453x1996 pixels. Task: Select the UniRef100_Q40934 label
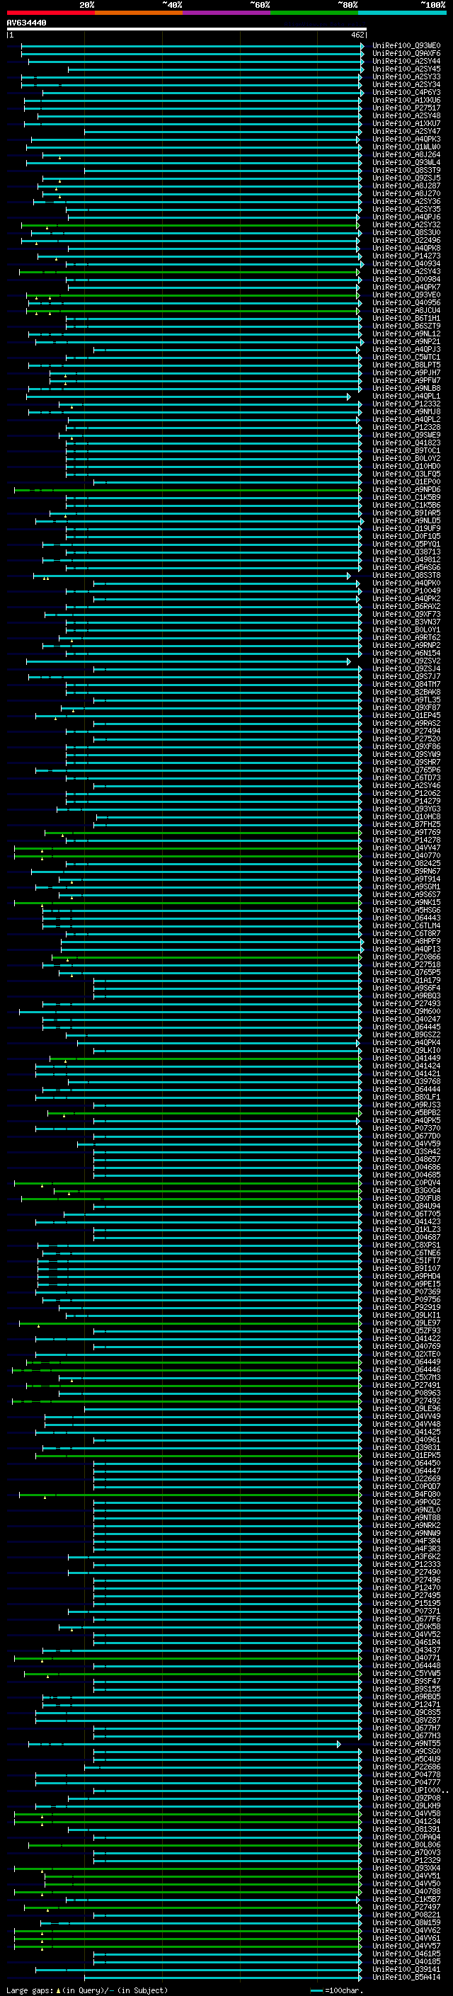tap(406, 263)
